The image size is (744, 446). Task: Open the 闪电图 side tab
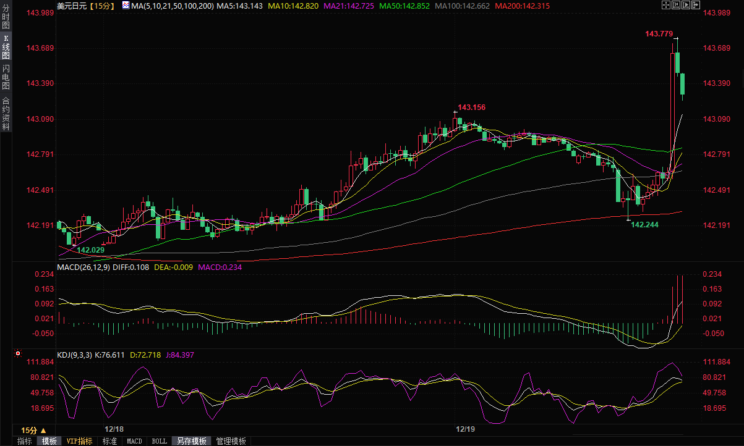[6, 77]
